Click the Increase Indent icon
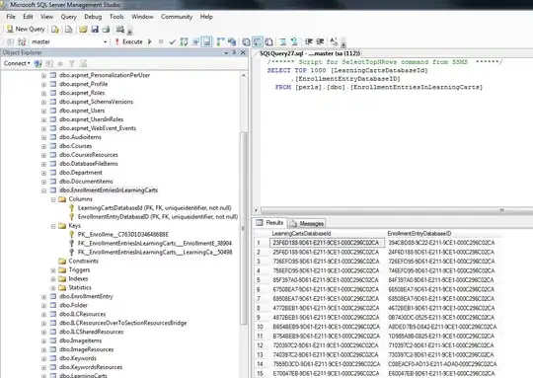The height and width of the screenshot is (378, 533). (x=320, y=41)
